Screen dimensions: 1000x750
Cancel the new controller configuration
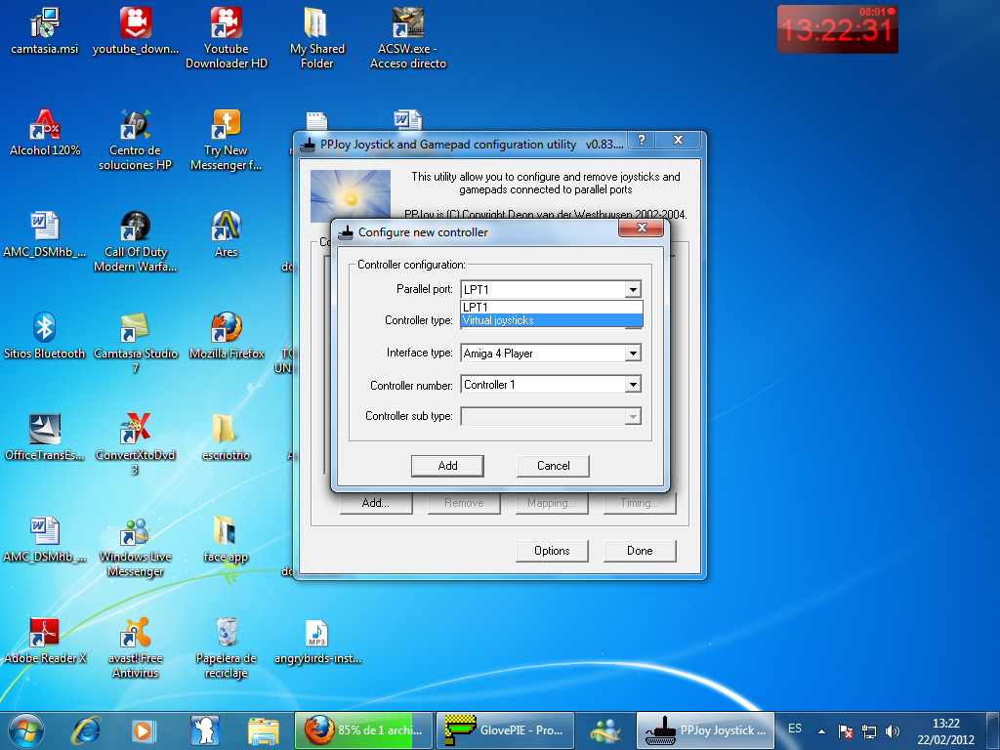[553, 466]
